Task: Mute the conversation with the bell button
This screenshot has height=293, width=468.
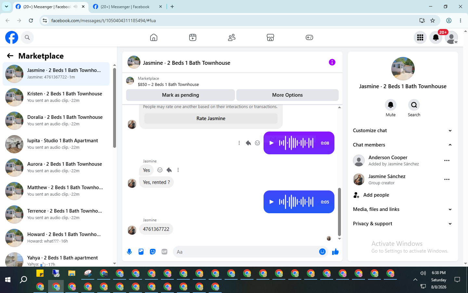Action: tap(391, 105)
